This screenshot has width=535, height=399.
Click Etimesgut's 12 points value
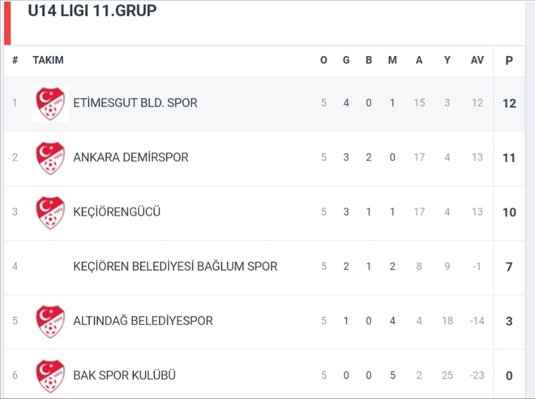coord(509,104)
